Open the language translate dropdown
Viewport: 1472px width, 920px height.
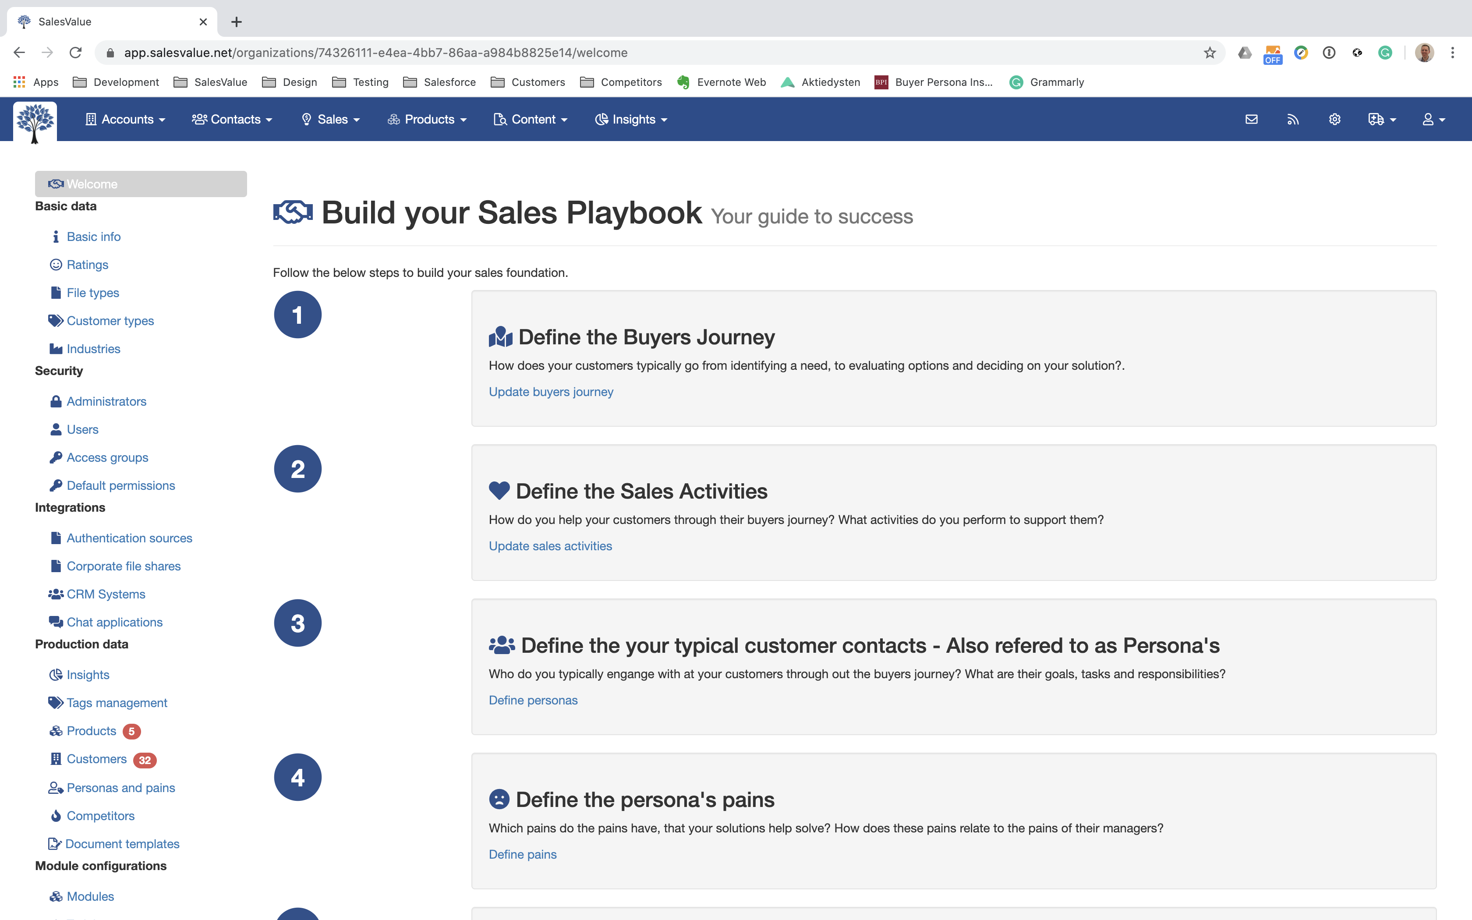(1381, 119)
